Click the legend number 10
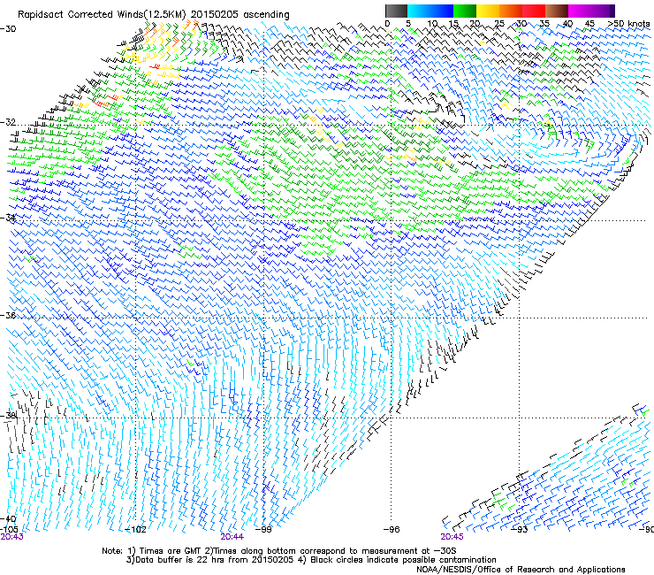This screenshot has height=575, width=654. [432, 24]
